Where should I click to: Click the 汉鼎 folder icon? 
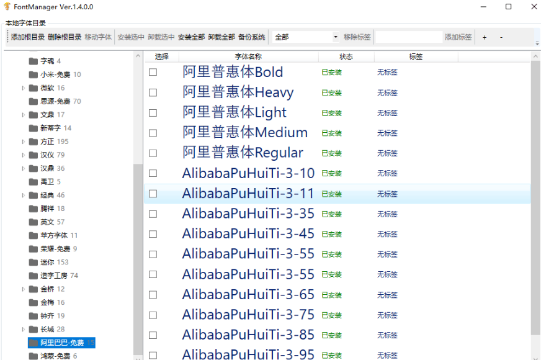[x=33, y=168]
